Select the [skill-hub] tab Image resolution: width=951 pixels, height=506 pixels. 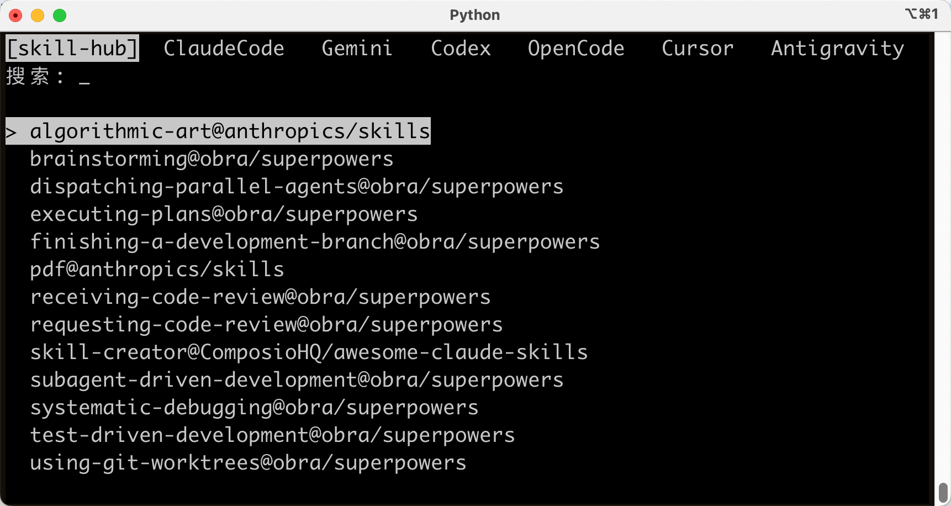coord(72,49)
